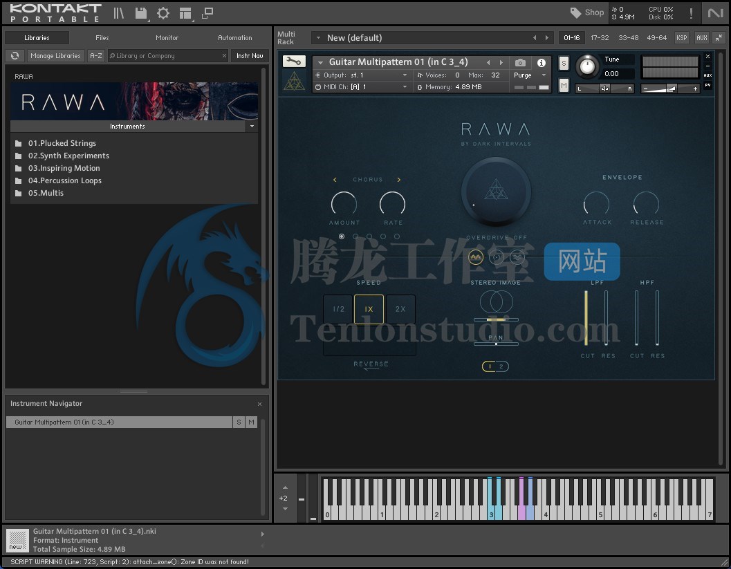731x569 pixels.
Task: Click the refresh libraries icon
Action: tap(15, 55)
